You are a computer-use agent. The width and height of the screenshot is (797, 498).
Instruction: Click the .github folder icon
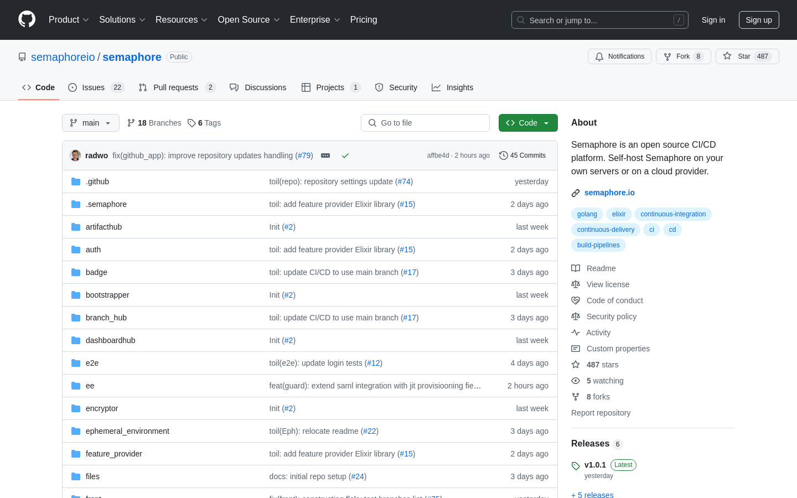[76, 181]
